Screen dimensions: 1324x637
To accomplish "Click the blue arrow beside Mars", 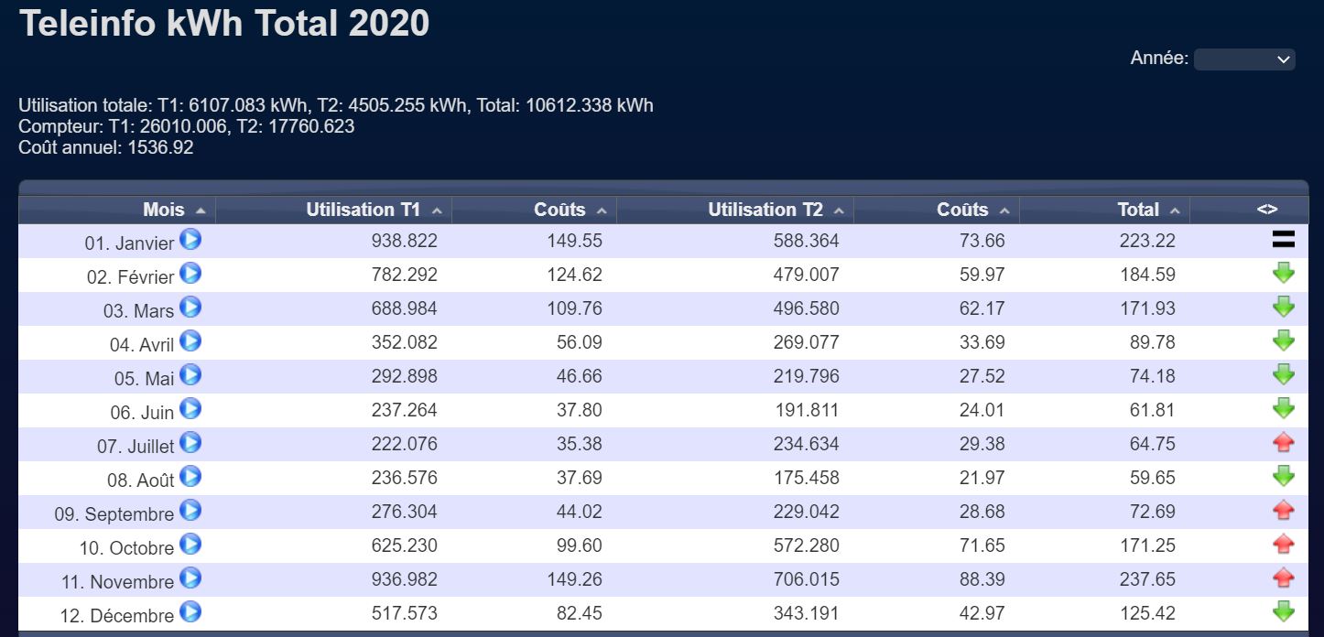I will (190, 308).
